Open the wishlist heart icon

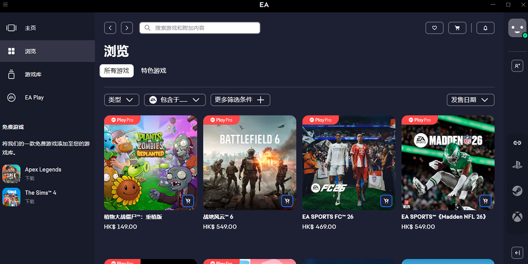(x=434, y=28)
